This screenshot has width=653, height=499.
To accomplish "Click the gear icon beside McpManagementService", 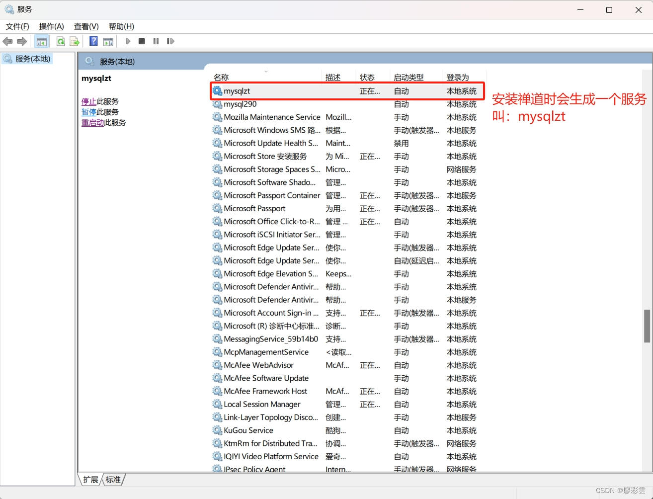I will 217,352.
